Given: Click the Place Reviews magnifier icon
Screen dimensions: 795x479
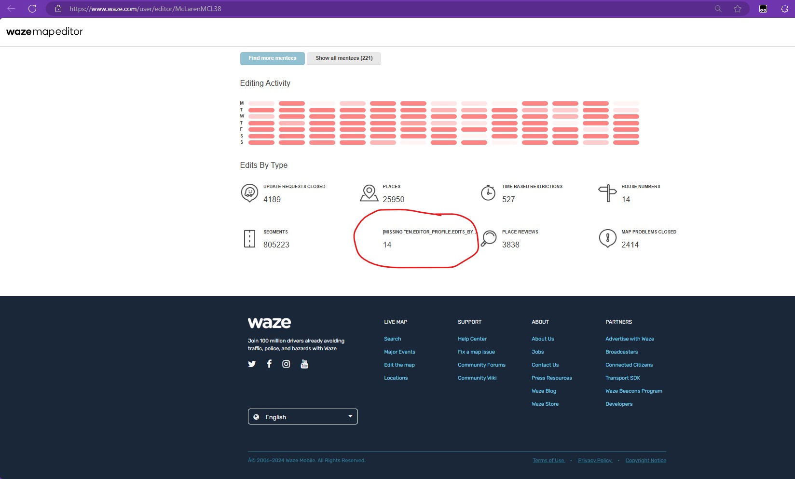Looking at the screenshot, I should (x=489, y=238).
